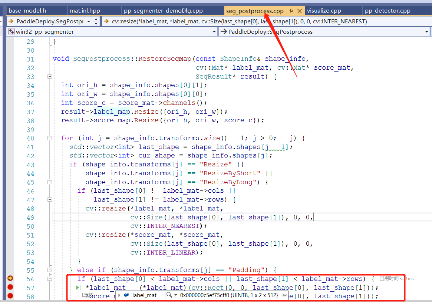Image resolution: width=432 pixels, height=302 pixels.
Task: Open the base_model.h tab
Action: pos(28,10)
